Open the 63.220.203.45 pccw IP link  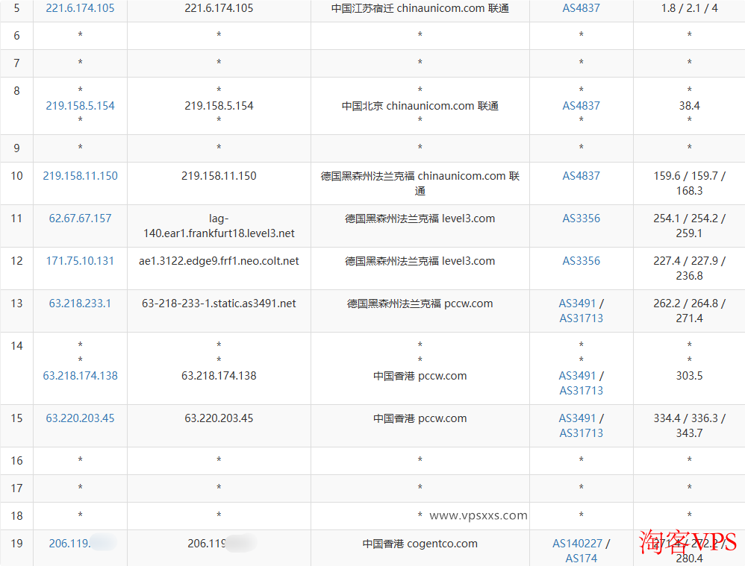click(x=79, y=418)
